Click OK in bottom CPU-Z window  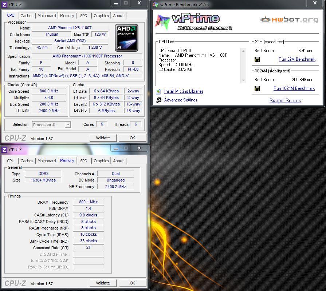[x=133, y=283]
